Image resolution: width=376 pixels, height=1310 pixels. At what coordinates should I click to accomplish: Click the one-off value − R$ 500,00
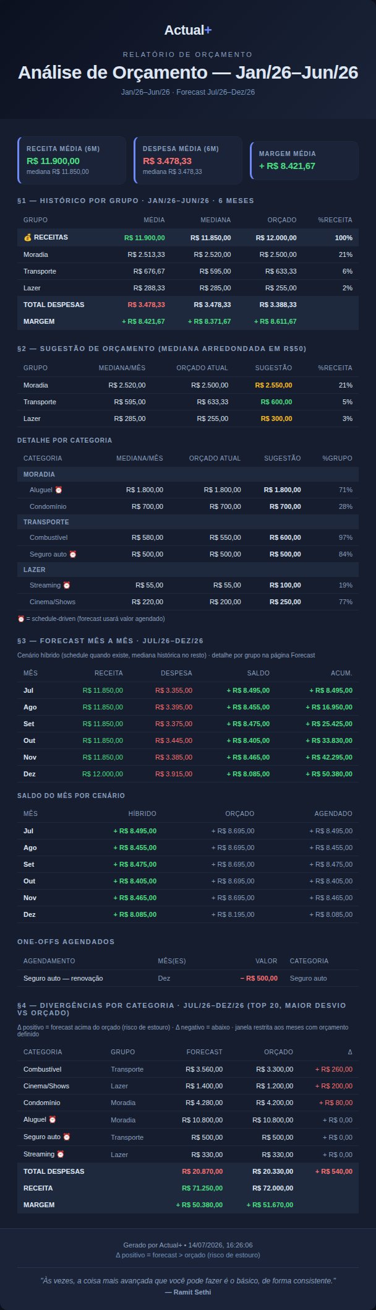258,978
